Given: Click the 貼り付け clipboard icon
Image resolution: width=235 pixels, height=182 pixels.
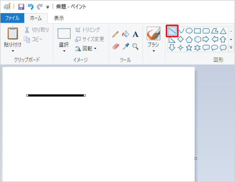Looking at the screenshot, I should click(x=13, y=33).
